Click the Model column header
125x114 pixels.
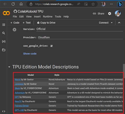point(31,75)
